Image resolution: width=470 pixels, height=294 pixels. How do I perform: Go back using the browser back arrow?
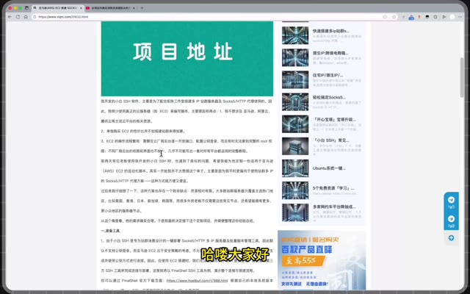click(x=10, y=17)
